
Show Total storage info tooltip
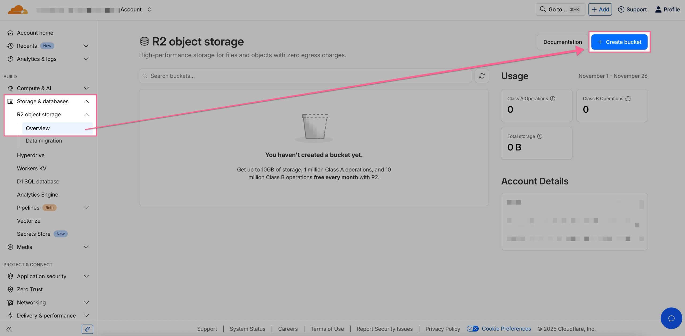click(x=540, y=136)
